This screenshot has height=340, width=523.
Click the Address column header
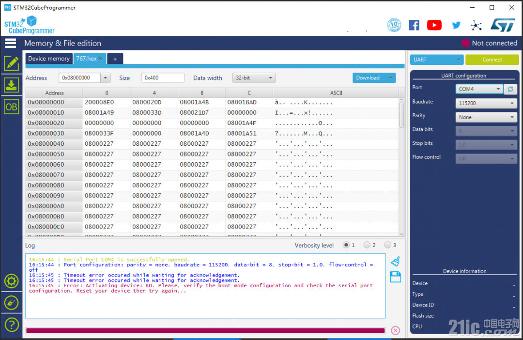coord(54,93)
